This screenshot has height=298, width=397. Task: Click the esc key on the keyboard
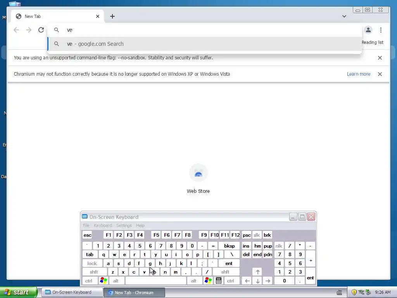[87, 235]
